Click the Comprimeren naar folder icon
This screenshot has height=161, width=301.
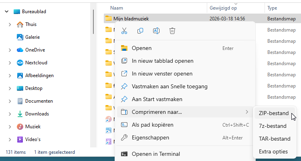(124, 112)
